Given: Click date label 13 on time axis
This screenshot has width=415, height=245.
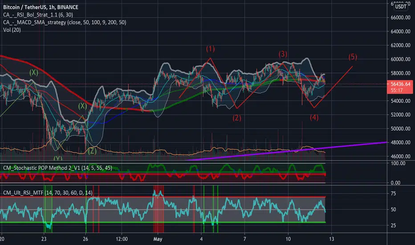Looking at the screenshot, I should [331, 239].
